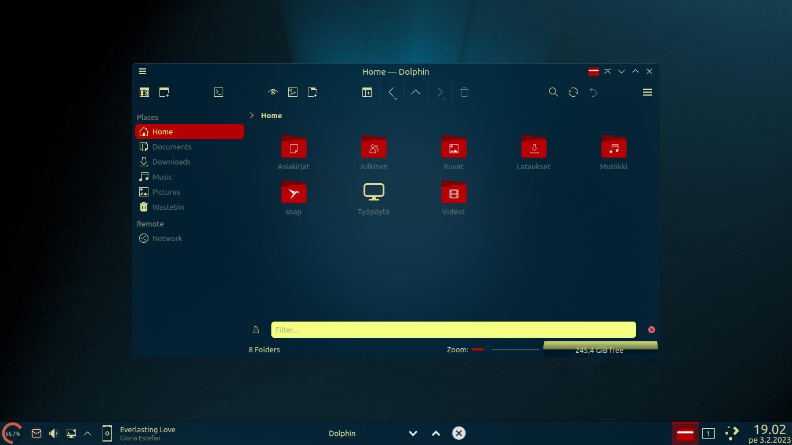Expand the breadcrumb chevron before Home
Image resolution: width=792 pixels, height=445 pixels.
pos(252,115)
